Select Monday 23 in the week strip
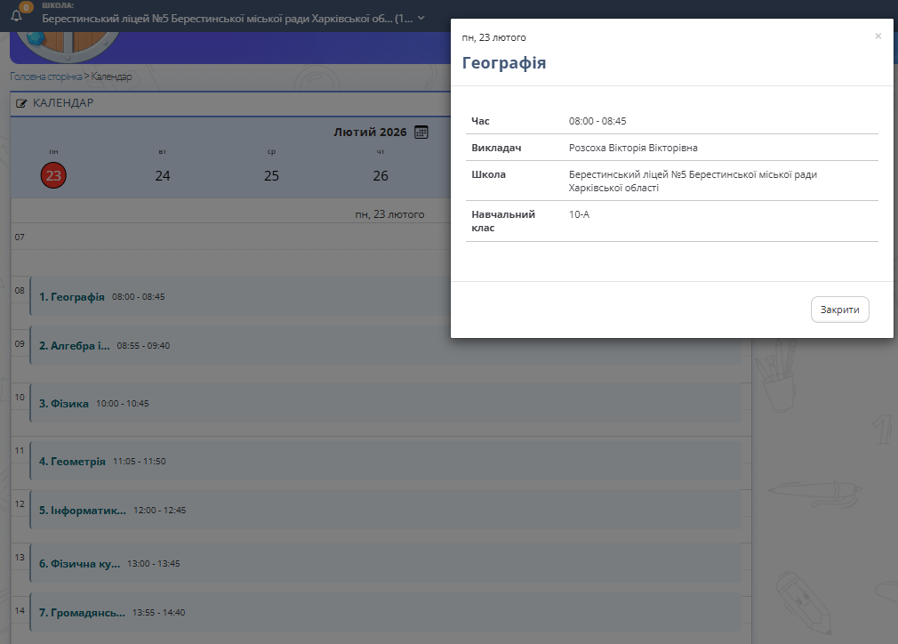Screen dimensions: 898x644 click(x=53, y=175)
